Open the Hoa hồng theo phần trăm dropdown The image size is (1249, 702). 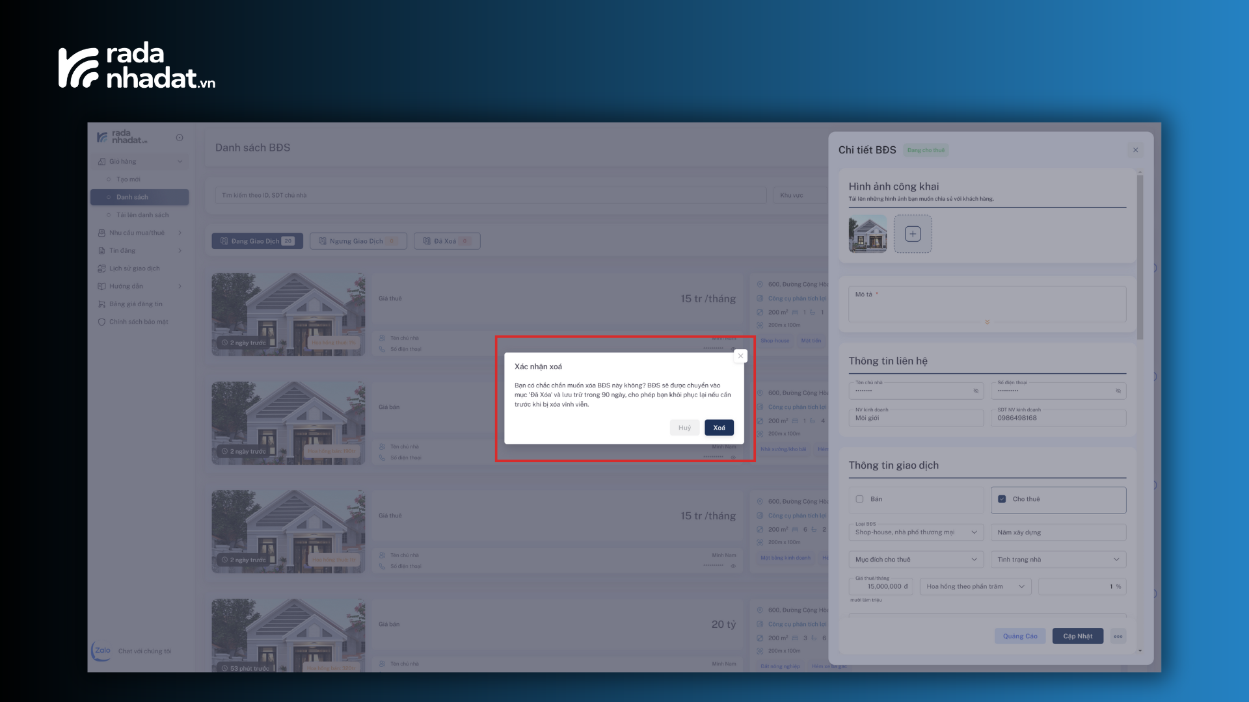pos(976,586)
